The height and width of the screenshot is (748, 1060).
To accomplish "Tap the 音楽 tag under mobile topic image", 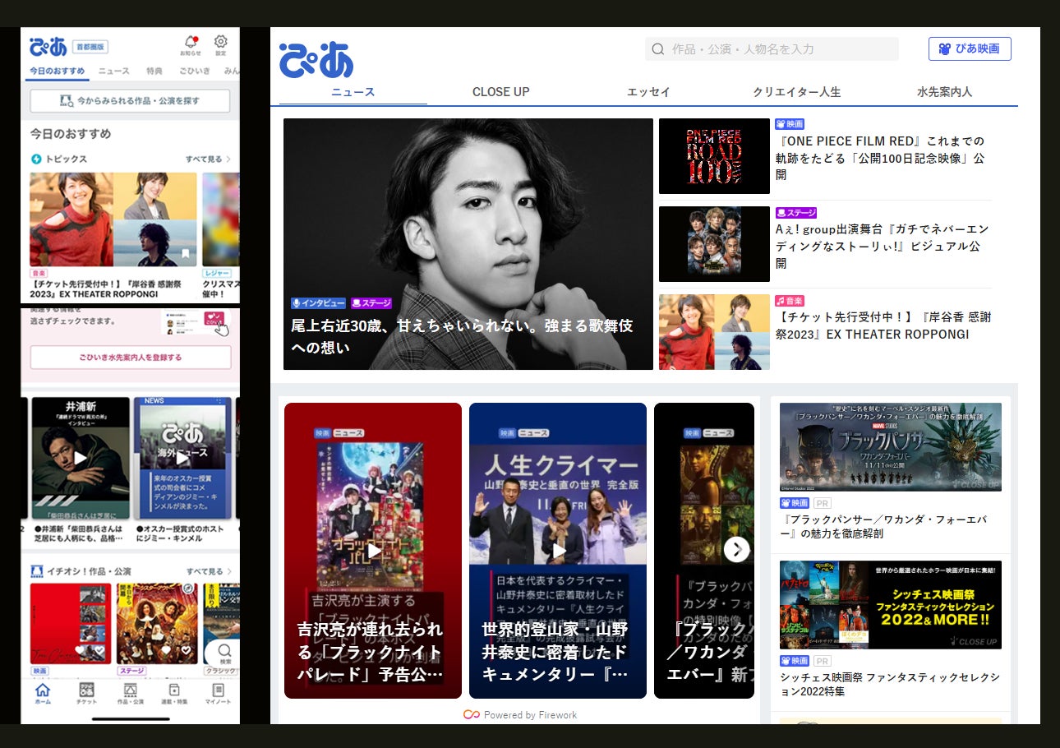I will 39,273.
